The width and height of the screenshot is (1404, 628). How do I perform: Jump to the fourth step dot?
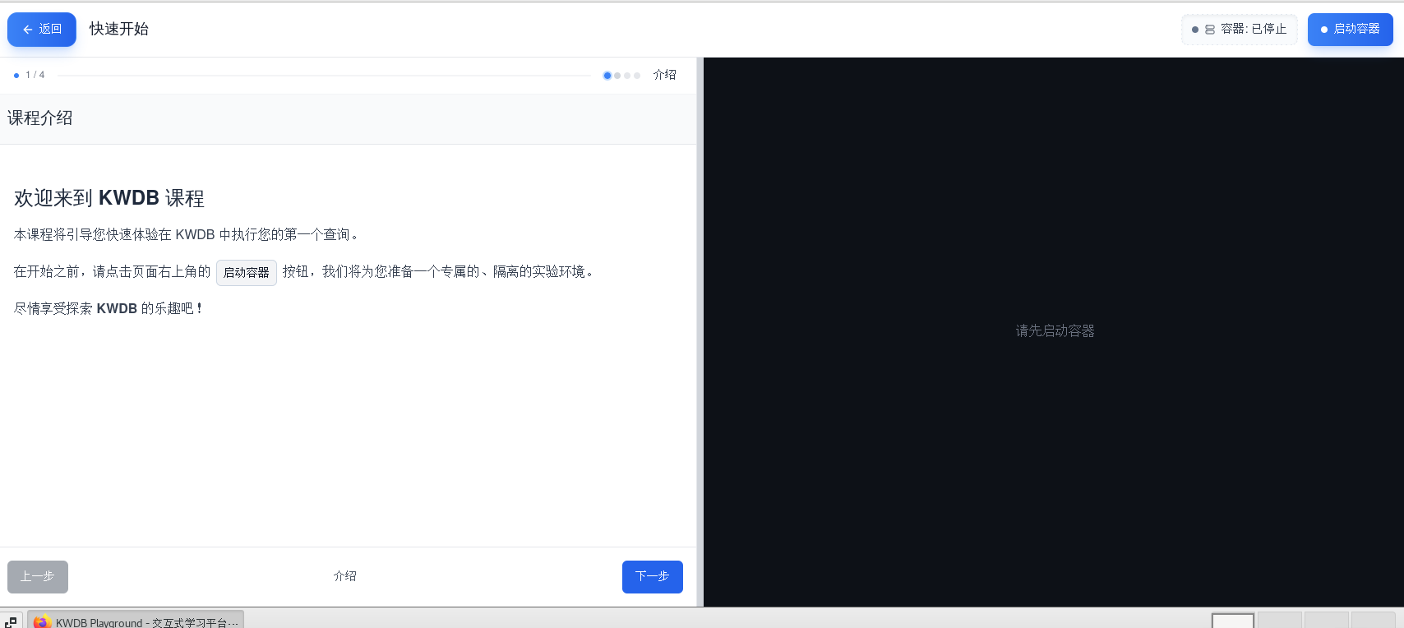point(637,76)
